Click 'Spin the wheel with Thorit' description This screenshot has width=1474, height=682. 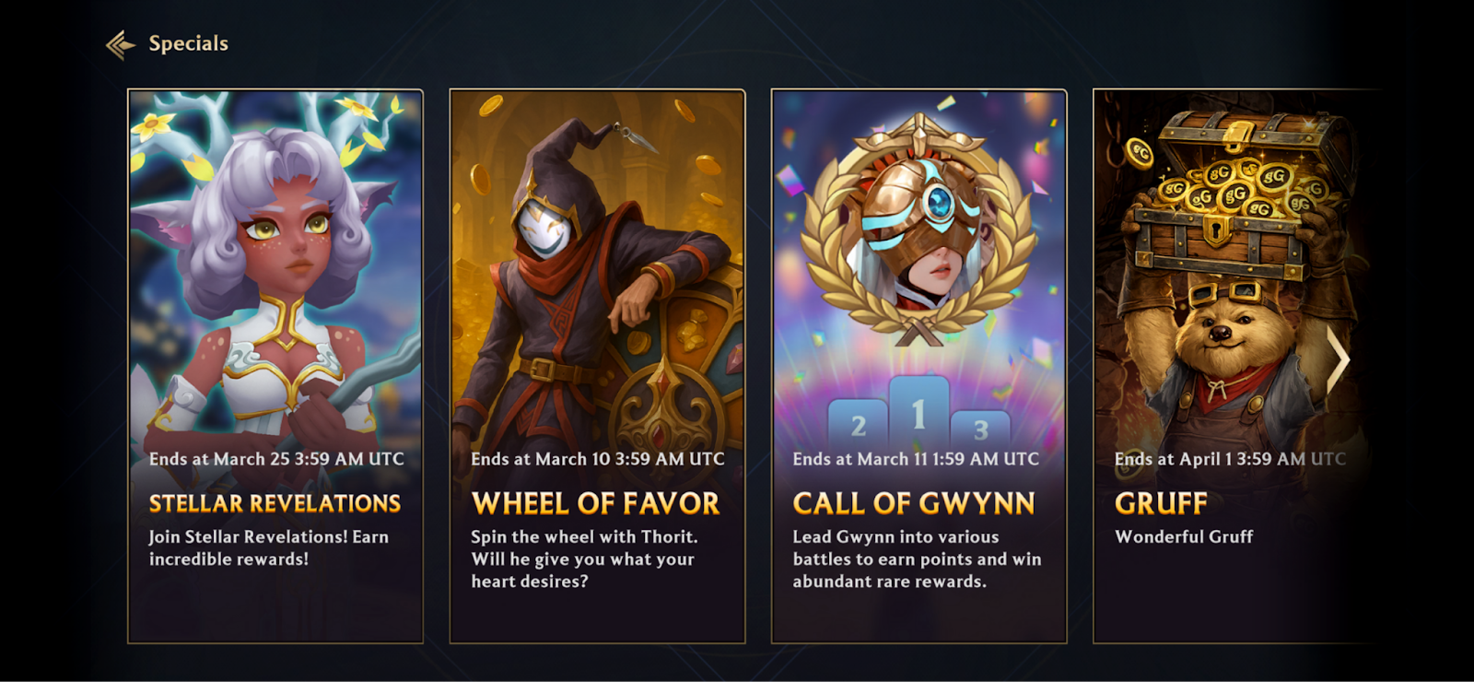coord(584,536)
